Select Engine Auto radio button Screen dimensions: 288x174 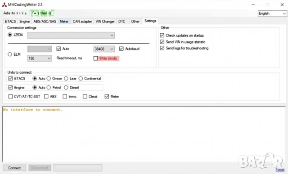(35, 88)
